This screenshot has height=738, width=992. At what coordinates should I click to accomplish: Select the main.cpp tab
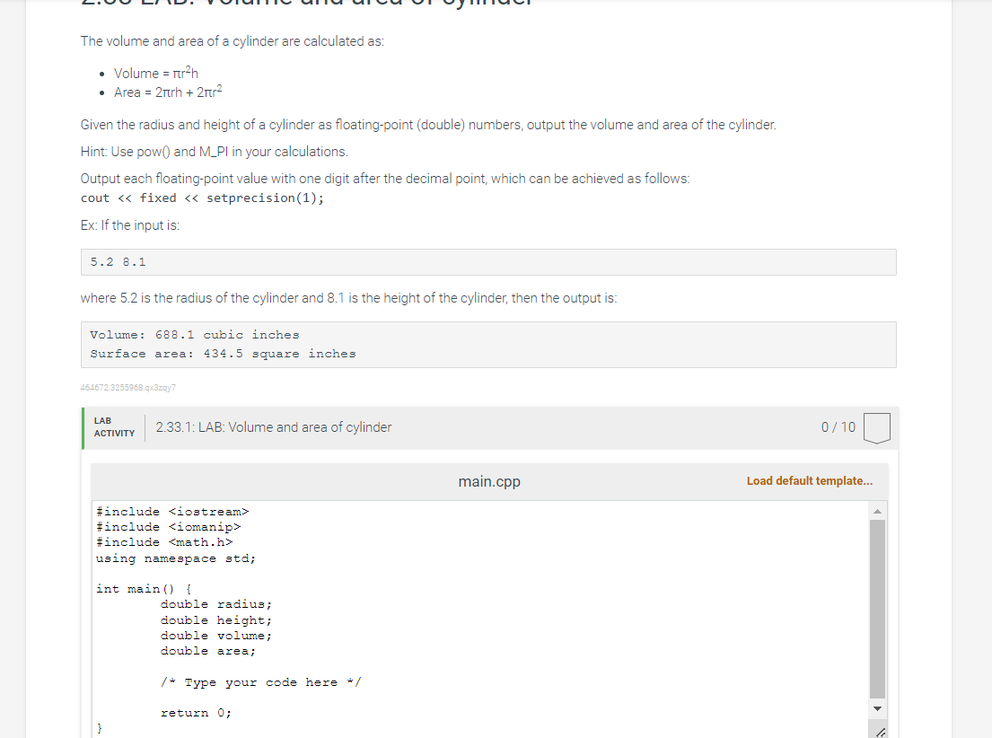tap(489, 481)
